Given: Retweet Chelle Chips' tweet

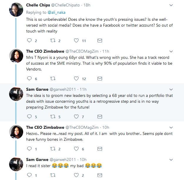Looking at the screenshot, I should (x=53, y=40).
